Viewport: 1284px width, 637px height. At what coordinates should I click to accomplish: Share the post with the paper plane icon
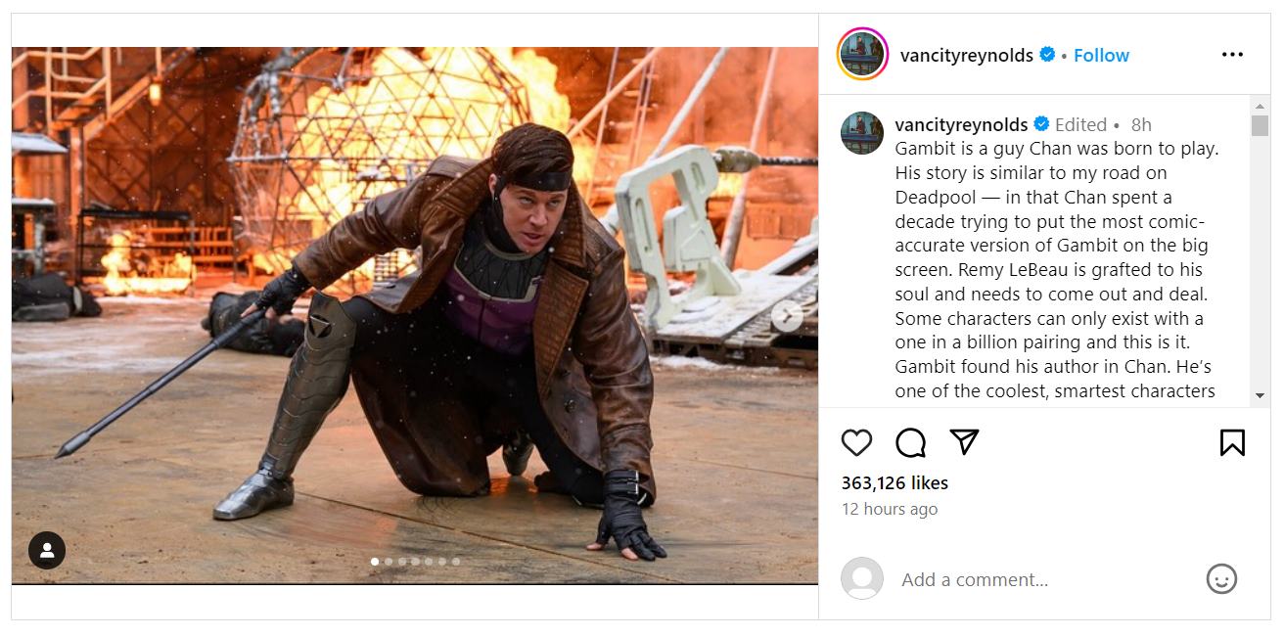(x=965, y=442)
